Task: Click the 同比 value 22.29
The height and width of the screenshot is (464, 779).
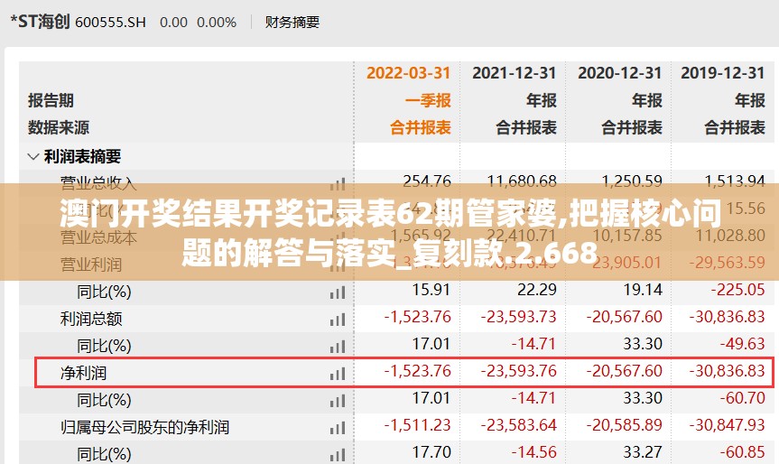Action: pyautogui.click(x=537, y=290)
